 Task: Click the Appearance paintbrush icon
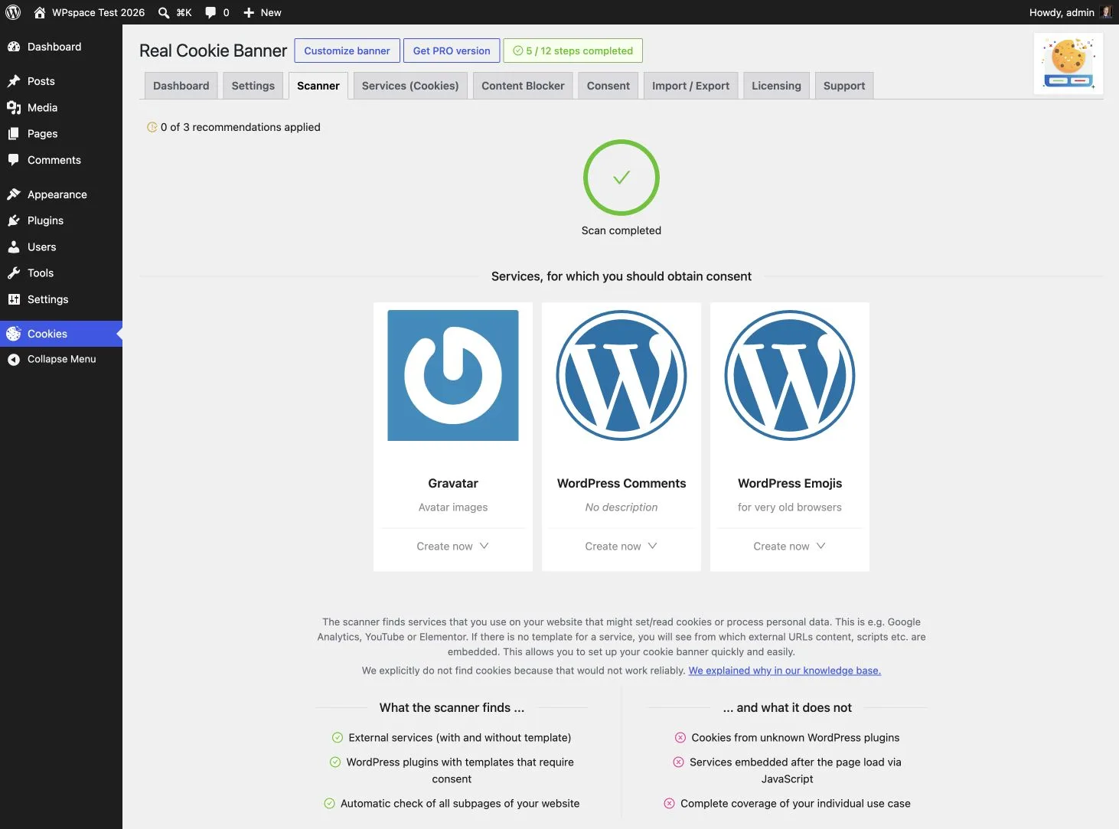coord(14,194)
